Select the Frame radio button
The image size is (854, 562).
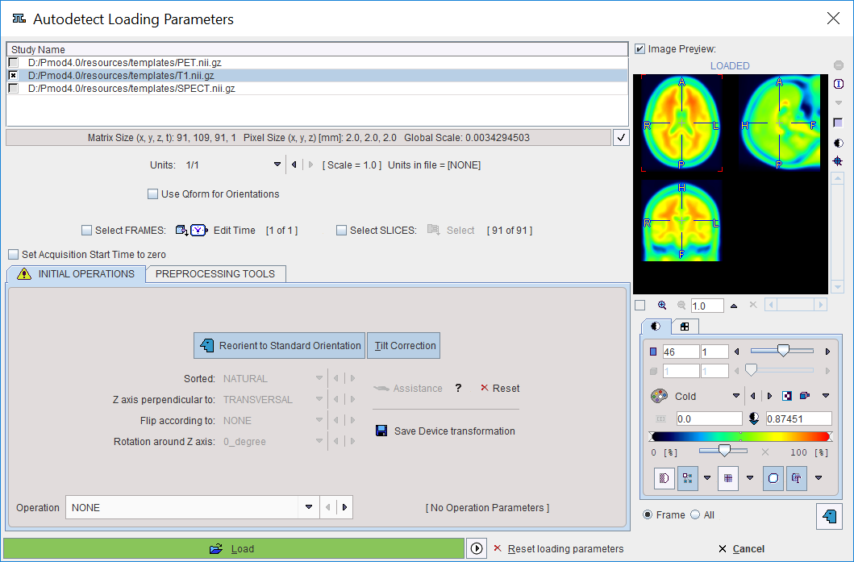pyautogui.click(x=648, y=514)
